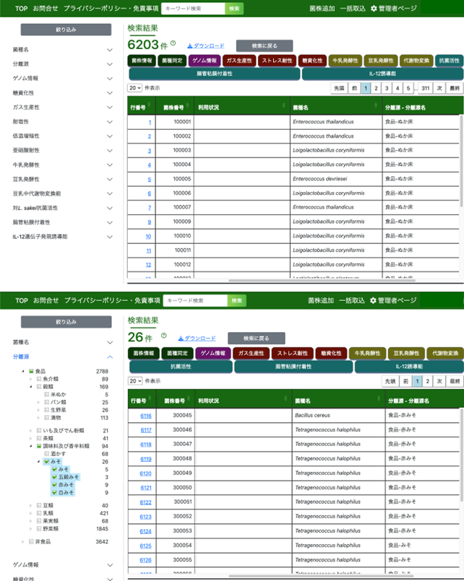Click 検索に戻る button in the 26件 view
The image size is (464, 581).
click(257, 338)
